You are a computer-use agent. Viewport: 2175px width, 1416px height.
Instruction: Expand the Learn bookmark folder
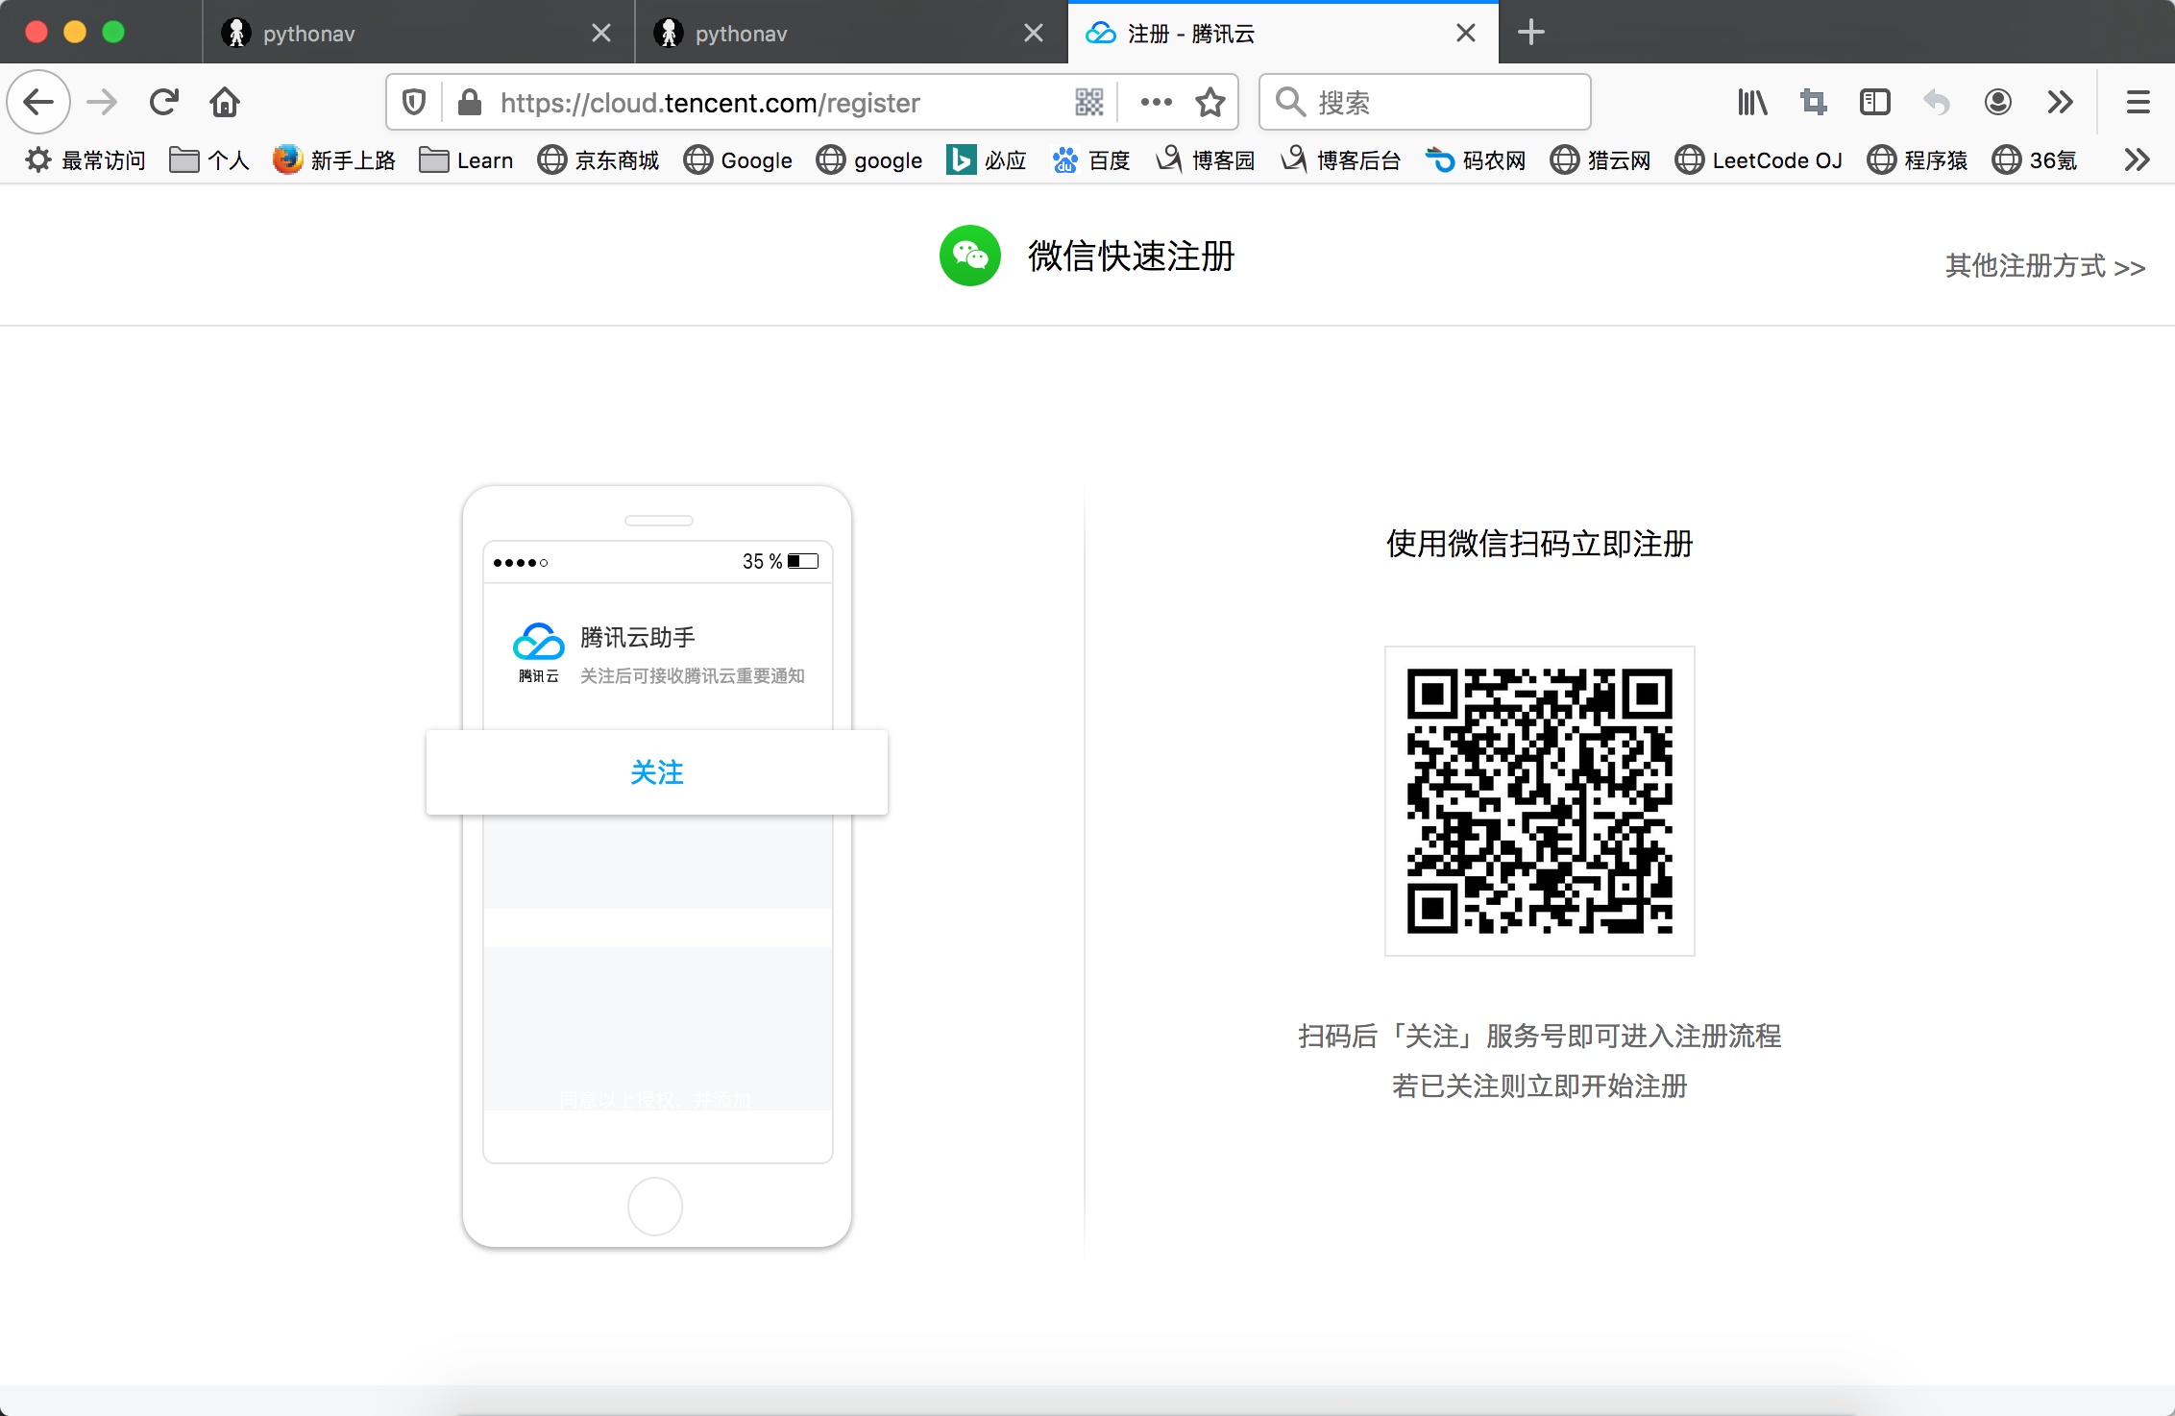pyautogui.click(x=467, y=159)
